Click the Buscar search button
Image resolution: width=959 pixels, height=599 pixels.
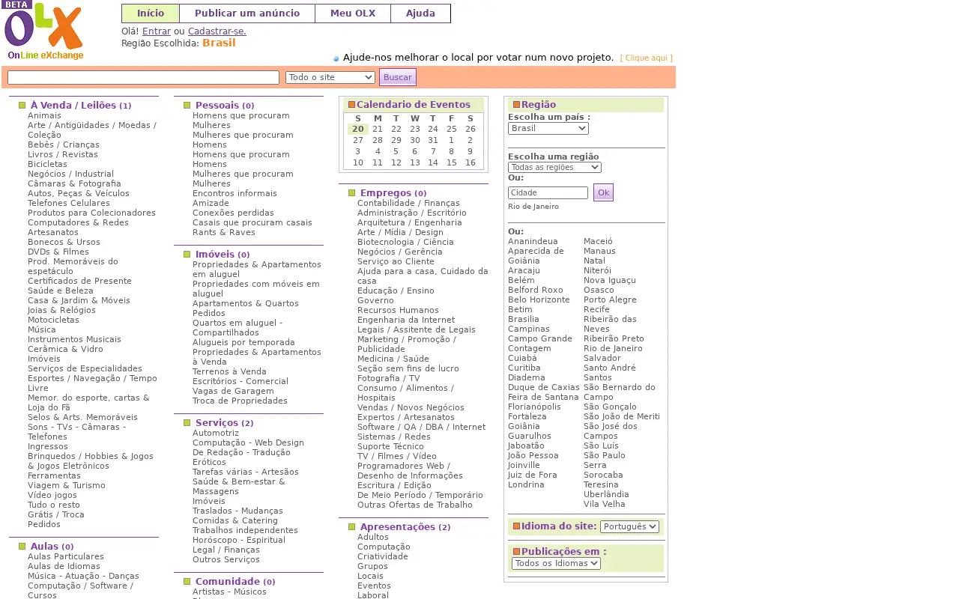tap(398, 77)
